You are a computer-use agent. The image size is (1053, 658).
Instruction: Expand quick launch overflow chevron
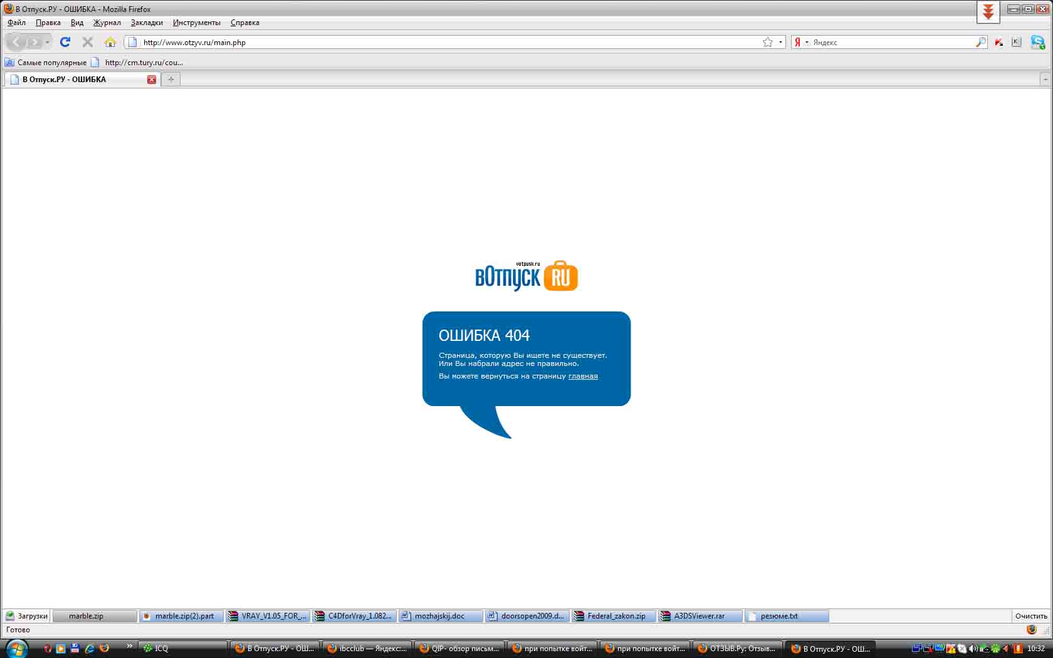(x=130, y=646)
